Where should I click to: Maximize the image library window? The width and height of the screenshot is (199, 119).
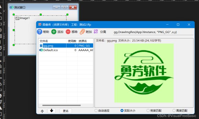[x=178, y=24]
